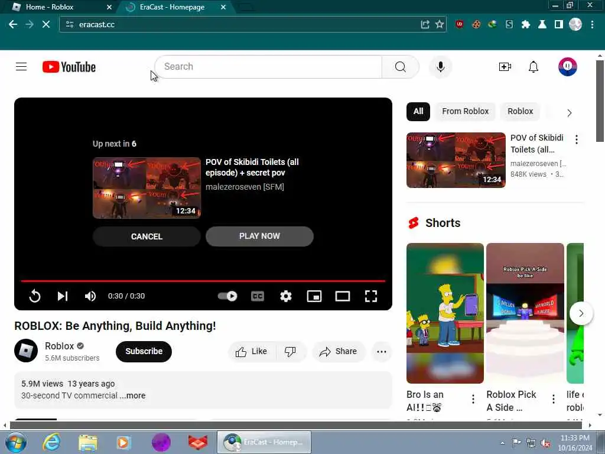Open the cookie extension icon

(x=476, y=24)
